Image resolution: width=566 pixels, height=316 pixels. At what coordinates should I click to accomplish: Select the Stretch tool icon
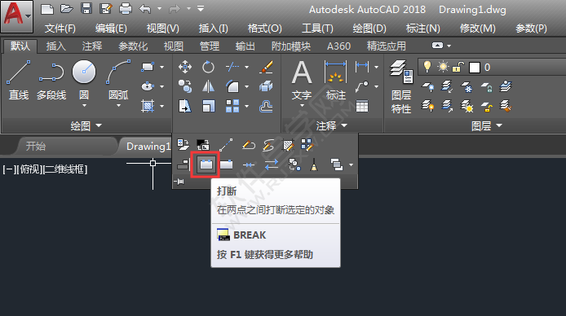185,107
